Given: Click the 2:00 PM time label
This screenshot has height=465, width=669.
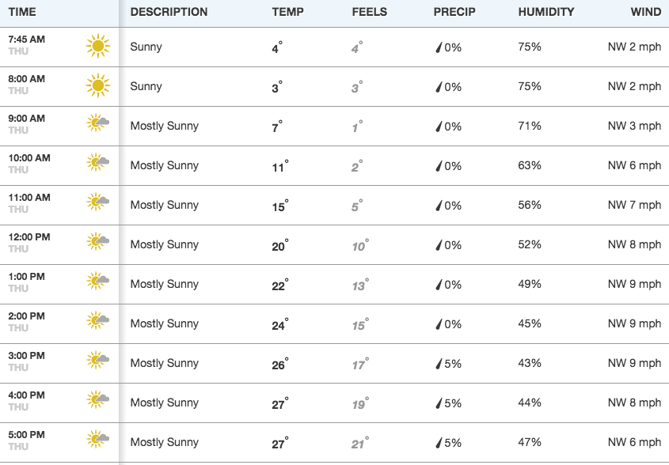Looking at the screenshot, I should (x=26, y=316).
